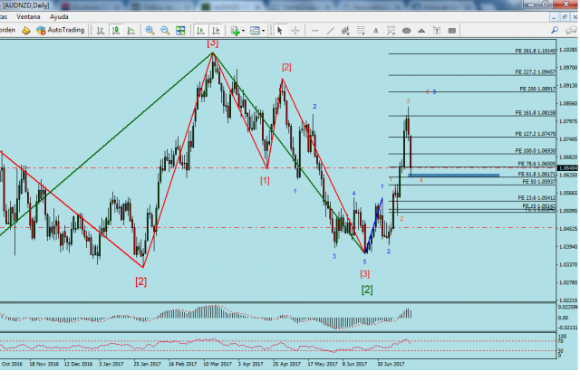Image resolution: width=580 pixels, height=381 pixels.
Task: Switch chart to bar chart mode
Action: (101, 31)
